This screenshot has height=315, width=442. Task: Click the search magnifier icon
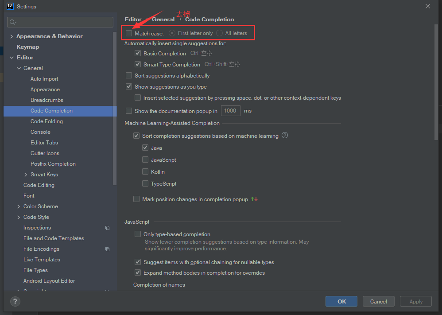click(13, 22)
